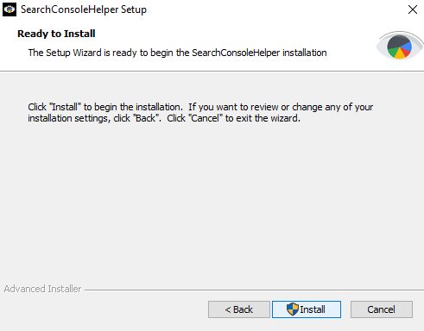Select the "Ready to Install" heading

point(56,34)
